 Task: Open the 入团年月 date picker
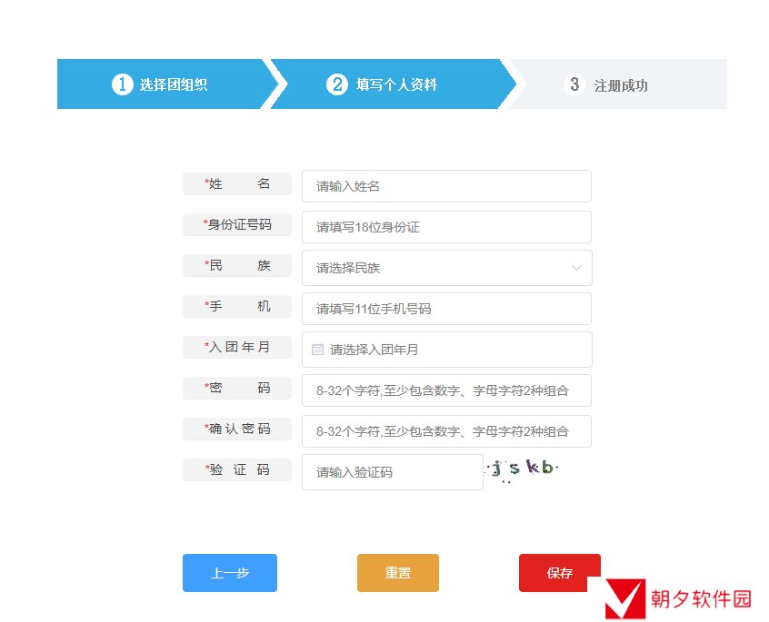click(446, 349)
